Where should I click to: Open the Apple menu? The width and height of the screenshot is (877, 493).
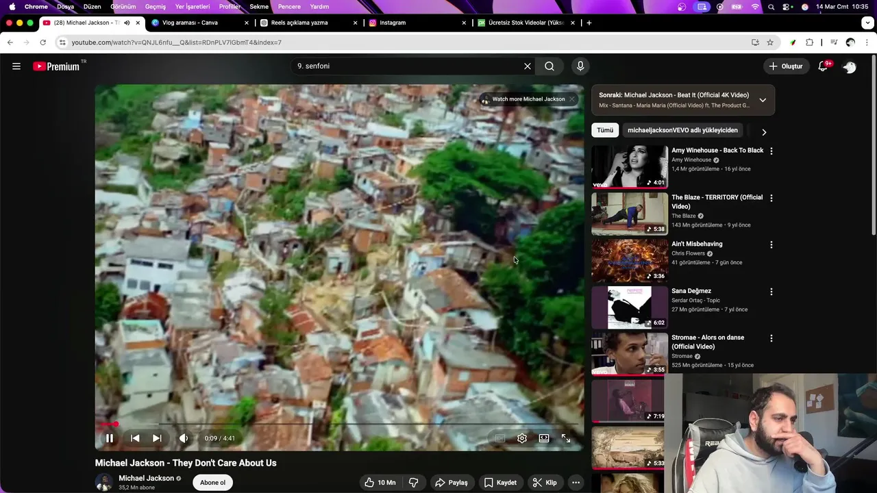coord(12,7)
